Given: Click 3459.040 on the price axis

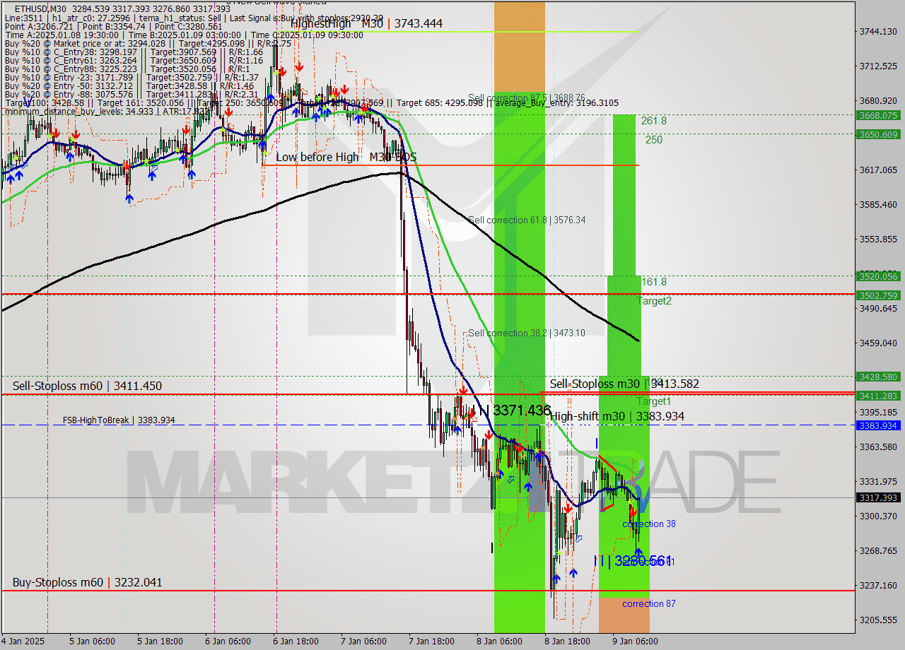Looking at the screenshot, I should 878,343.
